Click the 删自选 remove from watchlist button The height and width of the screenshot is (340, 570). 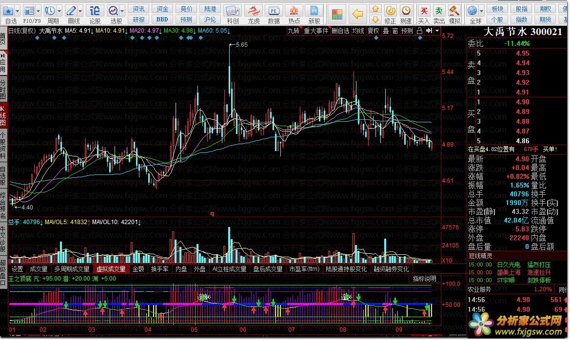[x=340, y=31]
